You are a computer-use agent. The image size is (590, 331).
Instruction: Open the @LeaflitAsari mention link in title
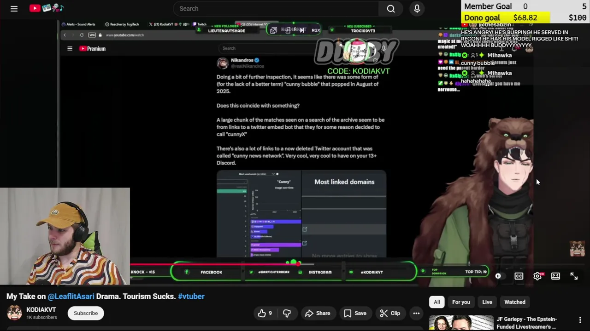[x=71, y=297]
